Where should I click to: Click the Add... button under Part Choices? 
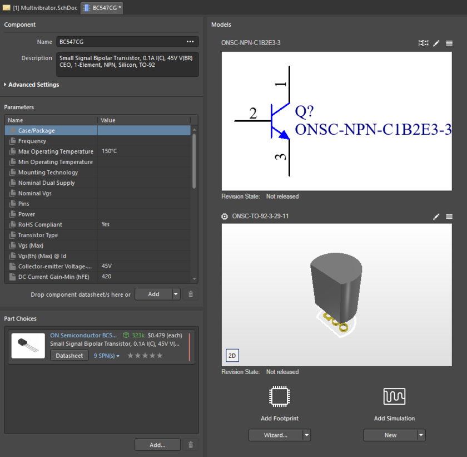pyautogui.click(x=156, y=444)
